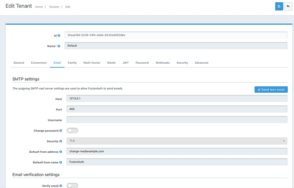Click info icon for Default from name

(61, 162)
